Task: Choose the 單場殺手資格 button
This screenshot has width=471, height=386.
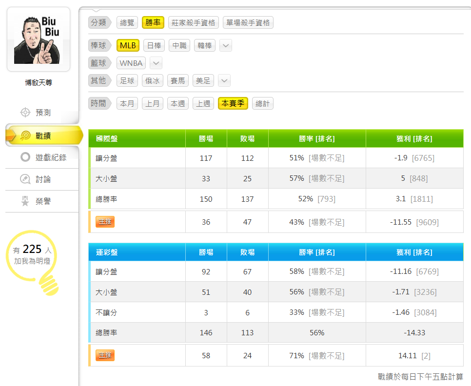Action: point(248,22)
